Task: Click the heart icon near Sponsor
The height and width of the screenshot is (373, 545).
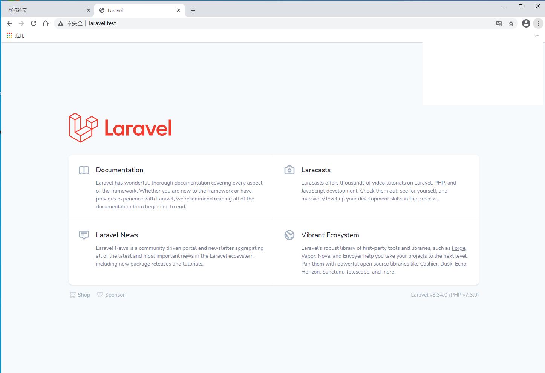Action: [100, 295]
